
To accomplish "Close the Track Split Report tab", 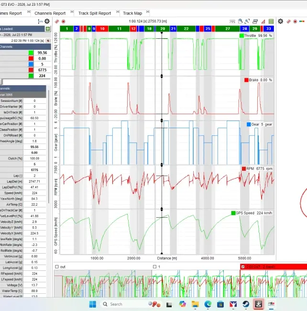I will coord(118,11).
